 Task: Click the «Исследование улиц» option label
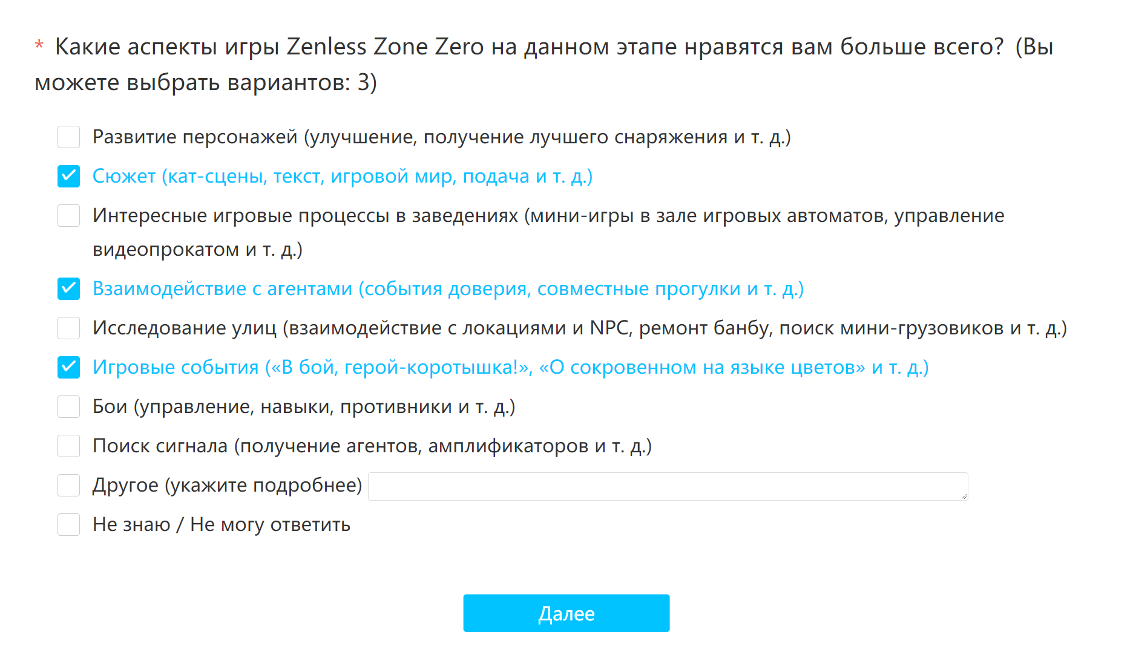click(x=580, y=328)
